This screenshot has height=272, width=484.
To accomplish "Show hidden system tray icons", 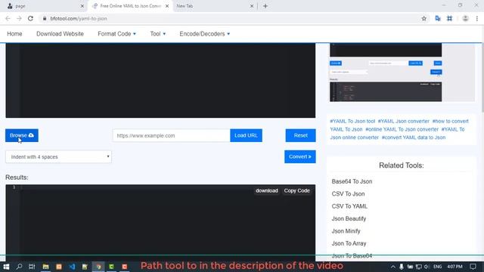I will coord(392,267).
